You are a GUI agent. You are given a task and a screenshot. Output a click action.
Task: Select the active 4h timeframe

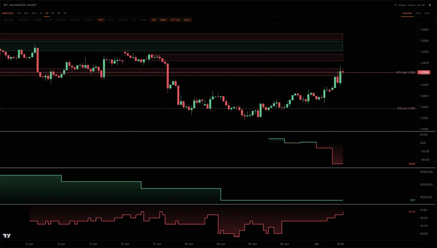[x=47, y=13]
